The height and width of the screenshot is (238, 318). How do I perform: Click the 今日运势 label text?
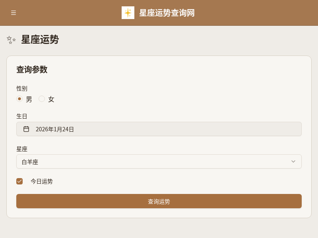click(42, 181)
